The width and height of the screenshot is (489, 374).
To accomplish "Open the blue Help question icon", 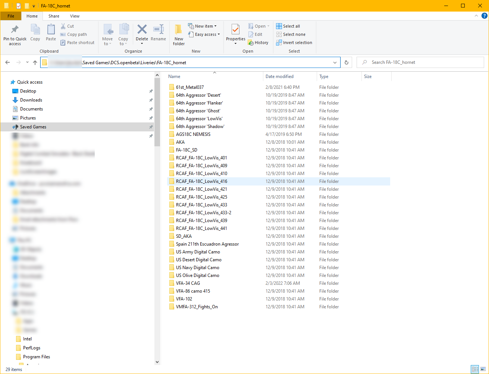I will point(484,16).
